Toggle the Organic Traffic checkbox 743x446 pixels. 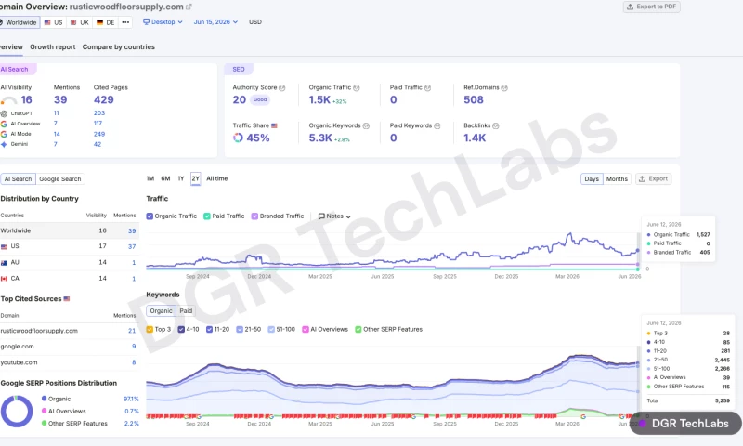150,216
